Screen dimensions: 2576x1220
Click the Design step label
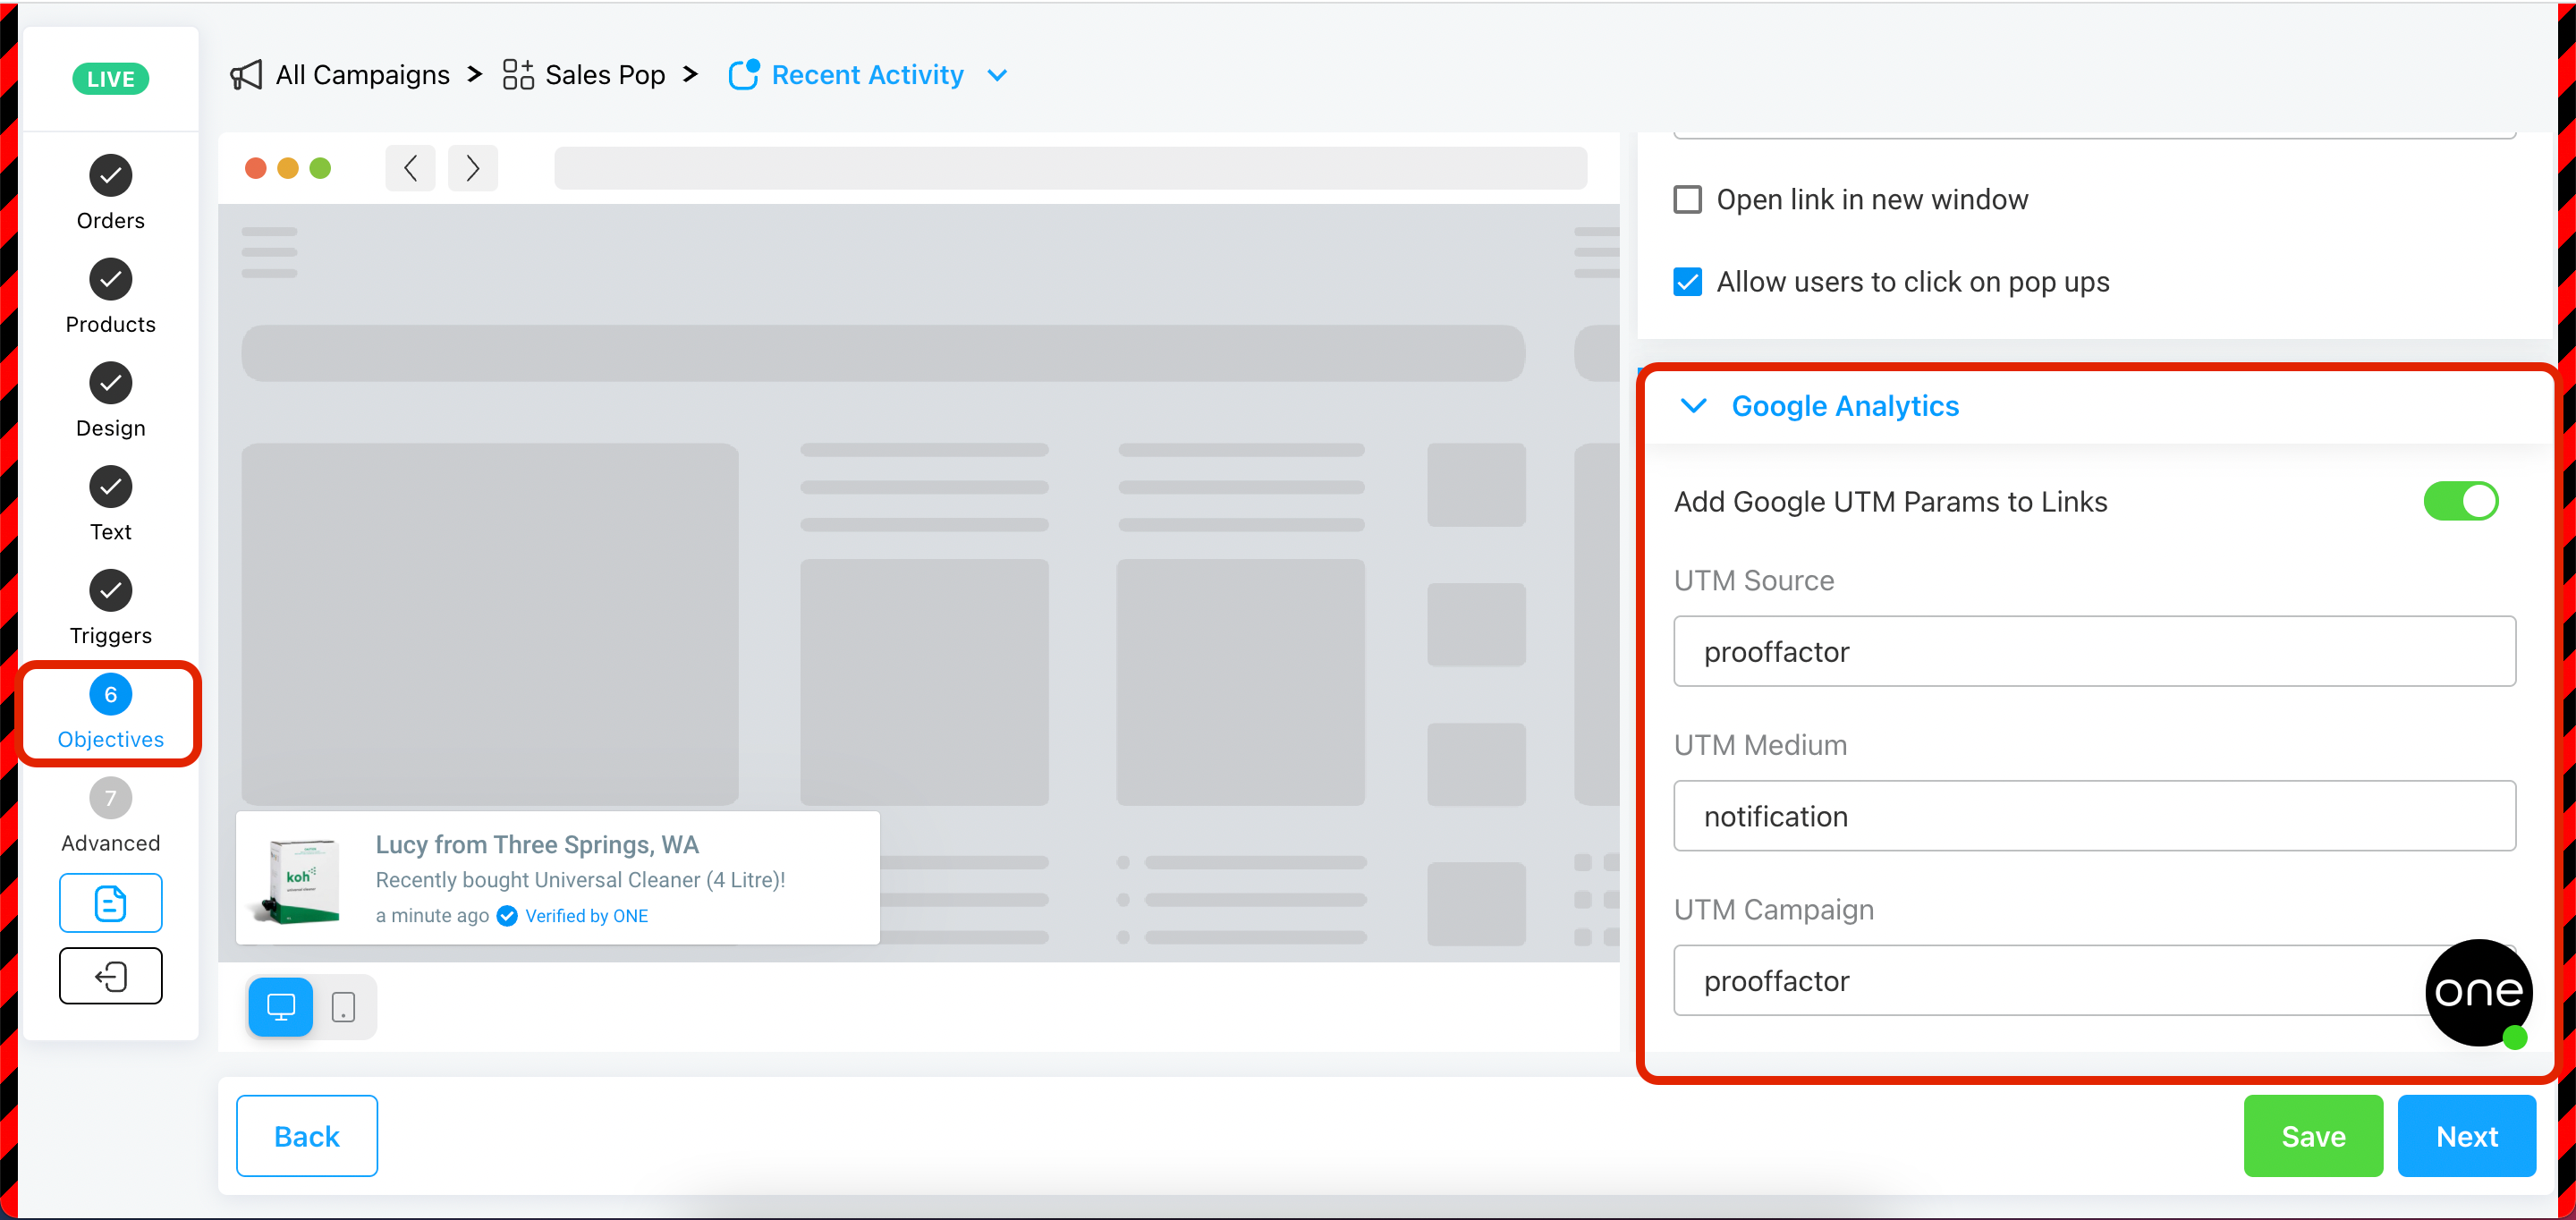110,429
